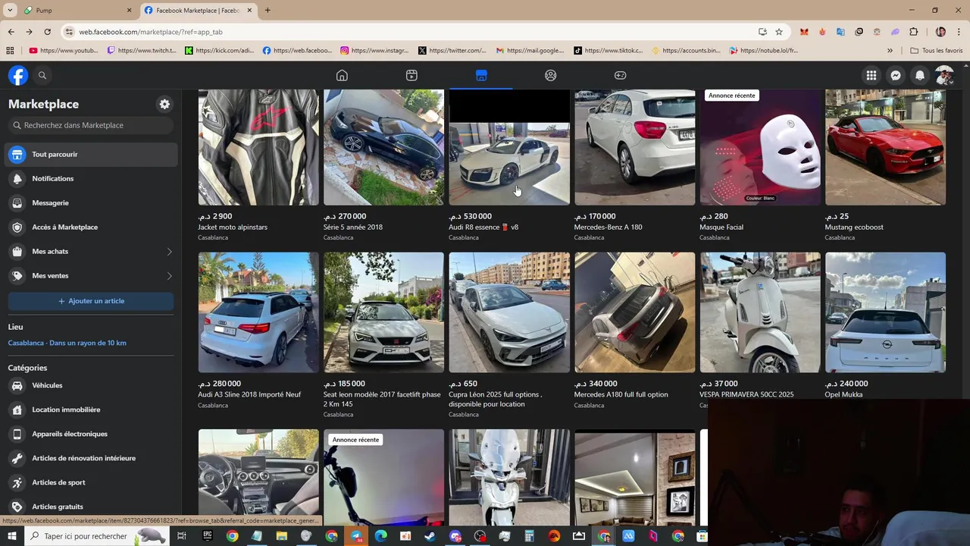The image size is (970, 546).
Task: Click Audi R8 essence v8 title text
Action: [x=483, y=227]
